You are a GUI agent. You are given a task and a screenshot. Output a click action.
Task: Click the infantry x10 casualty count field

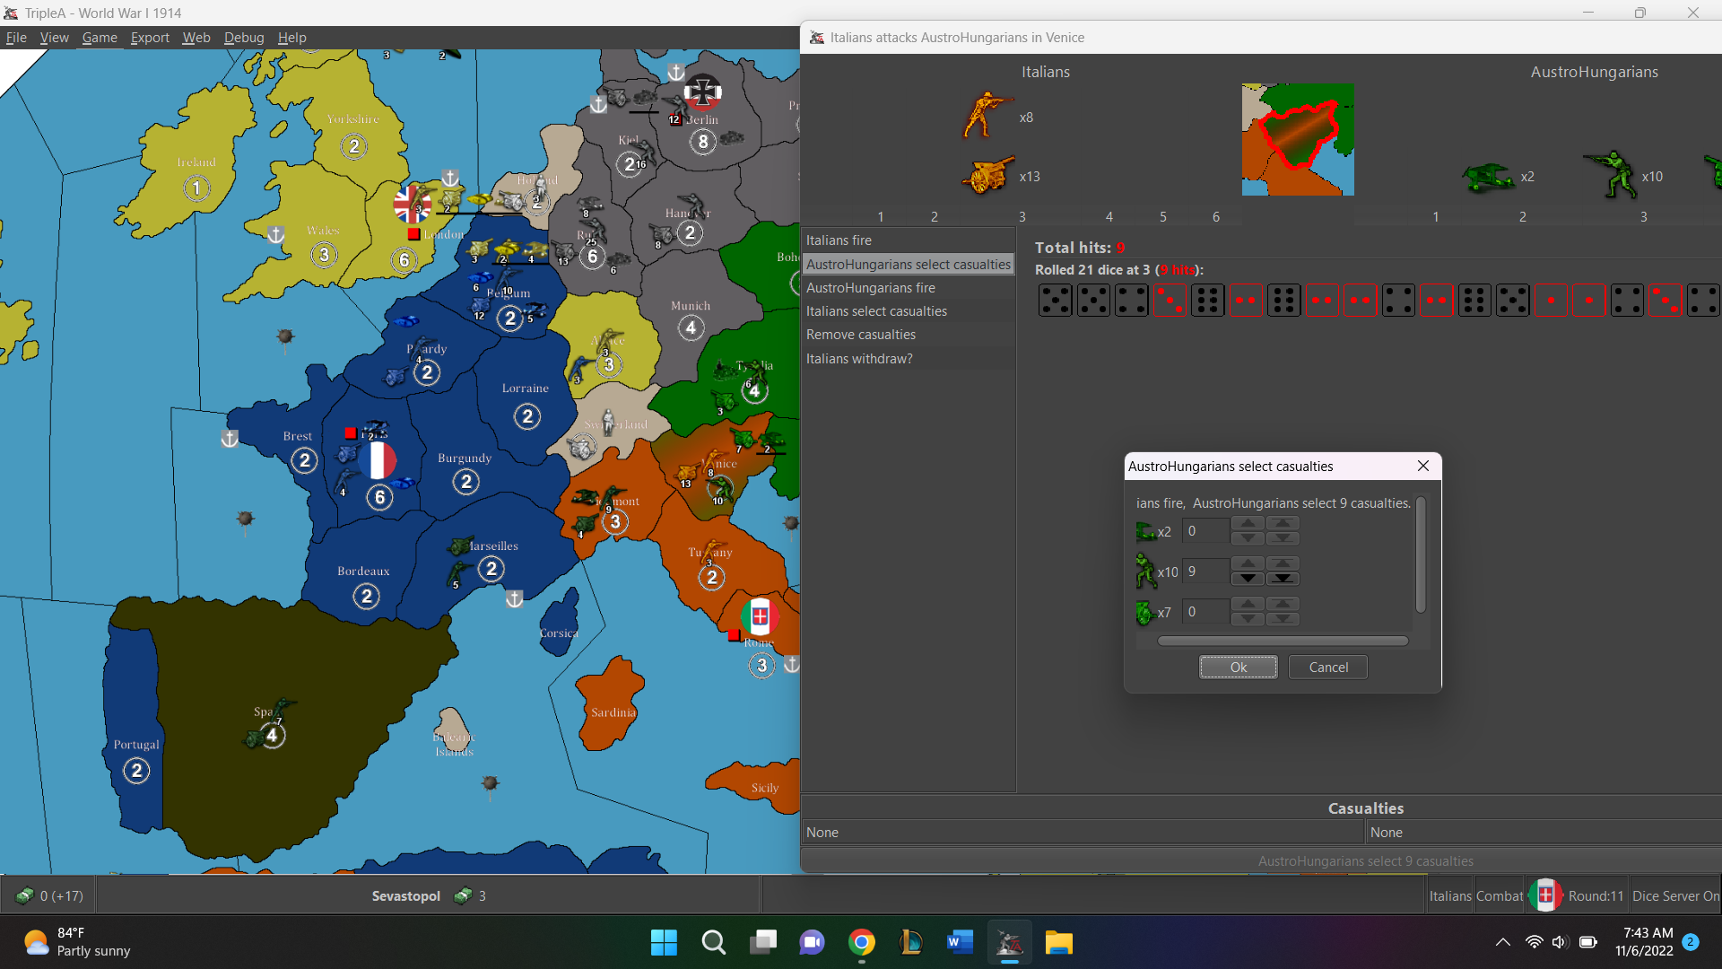click(1205, 572)
